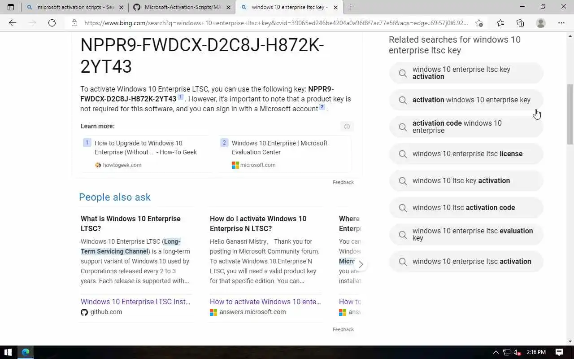
Task: Refresh the current Bing page
Action: click(52, 23)
